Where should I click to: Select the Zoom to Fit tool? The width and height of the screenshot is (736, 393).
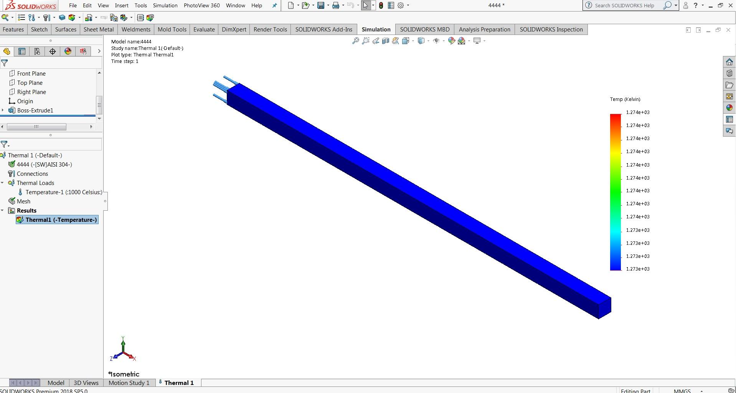[355, 41]
